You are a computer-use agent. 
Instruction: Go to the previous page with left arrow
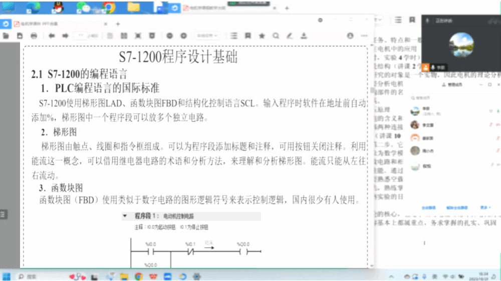(x=51, y=36)
